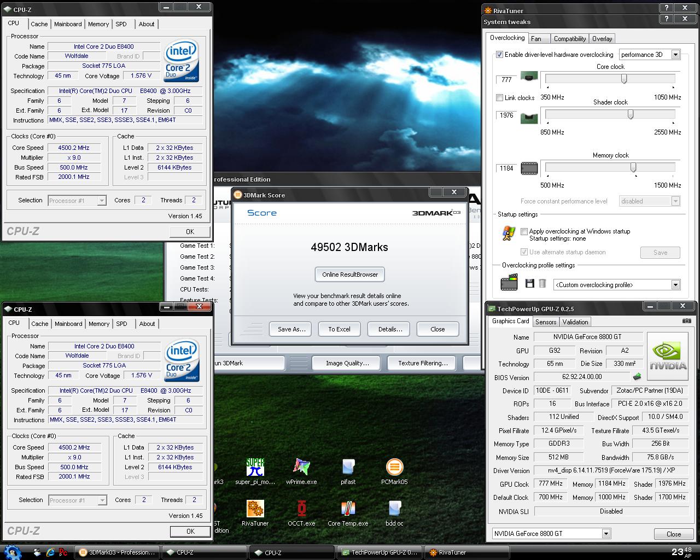The image size is (700, 560).
Task: Click RivaTuner memory chip icon
Action: [x=529, y=168]
